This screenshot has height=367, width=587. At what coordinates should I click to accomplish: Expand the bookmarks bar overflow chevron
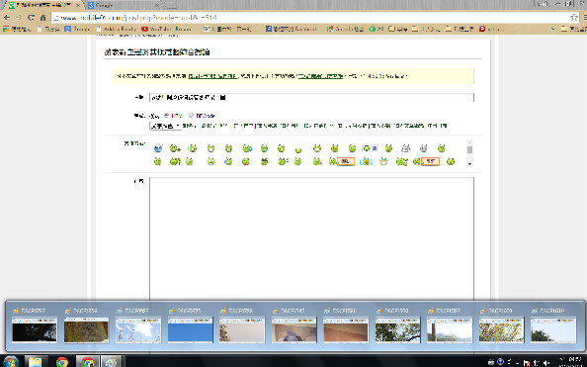click(x=552, y=29)
